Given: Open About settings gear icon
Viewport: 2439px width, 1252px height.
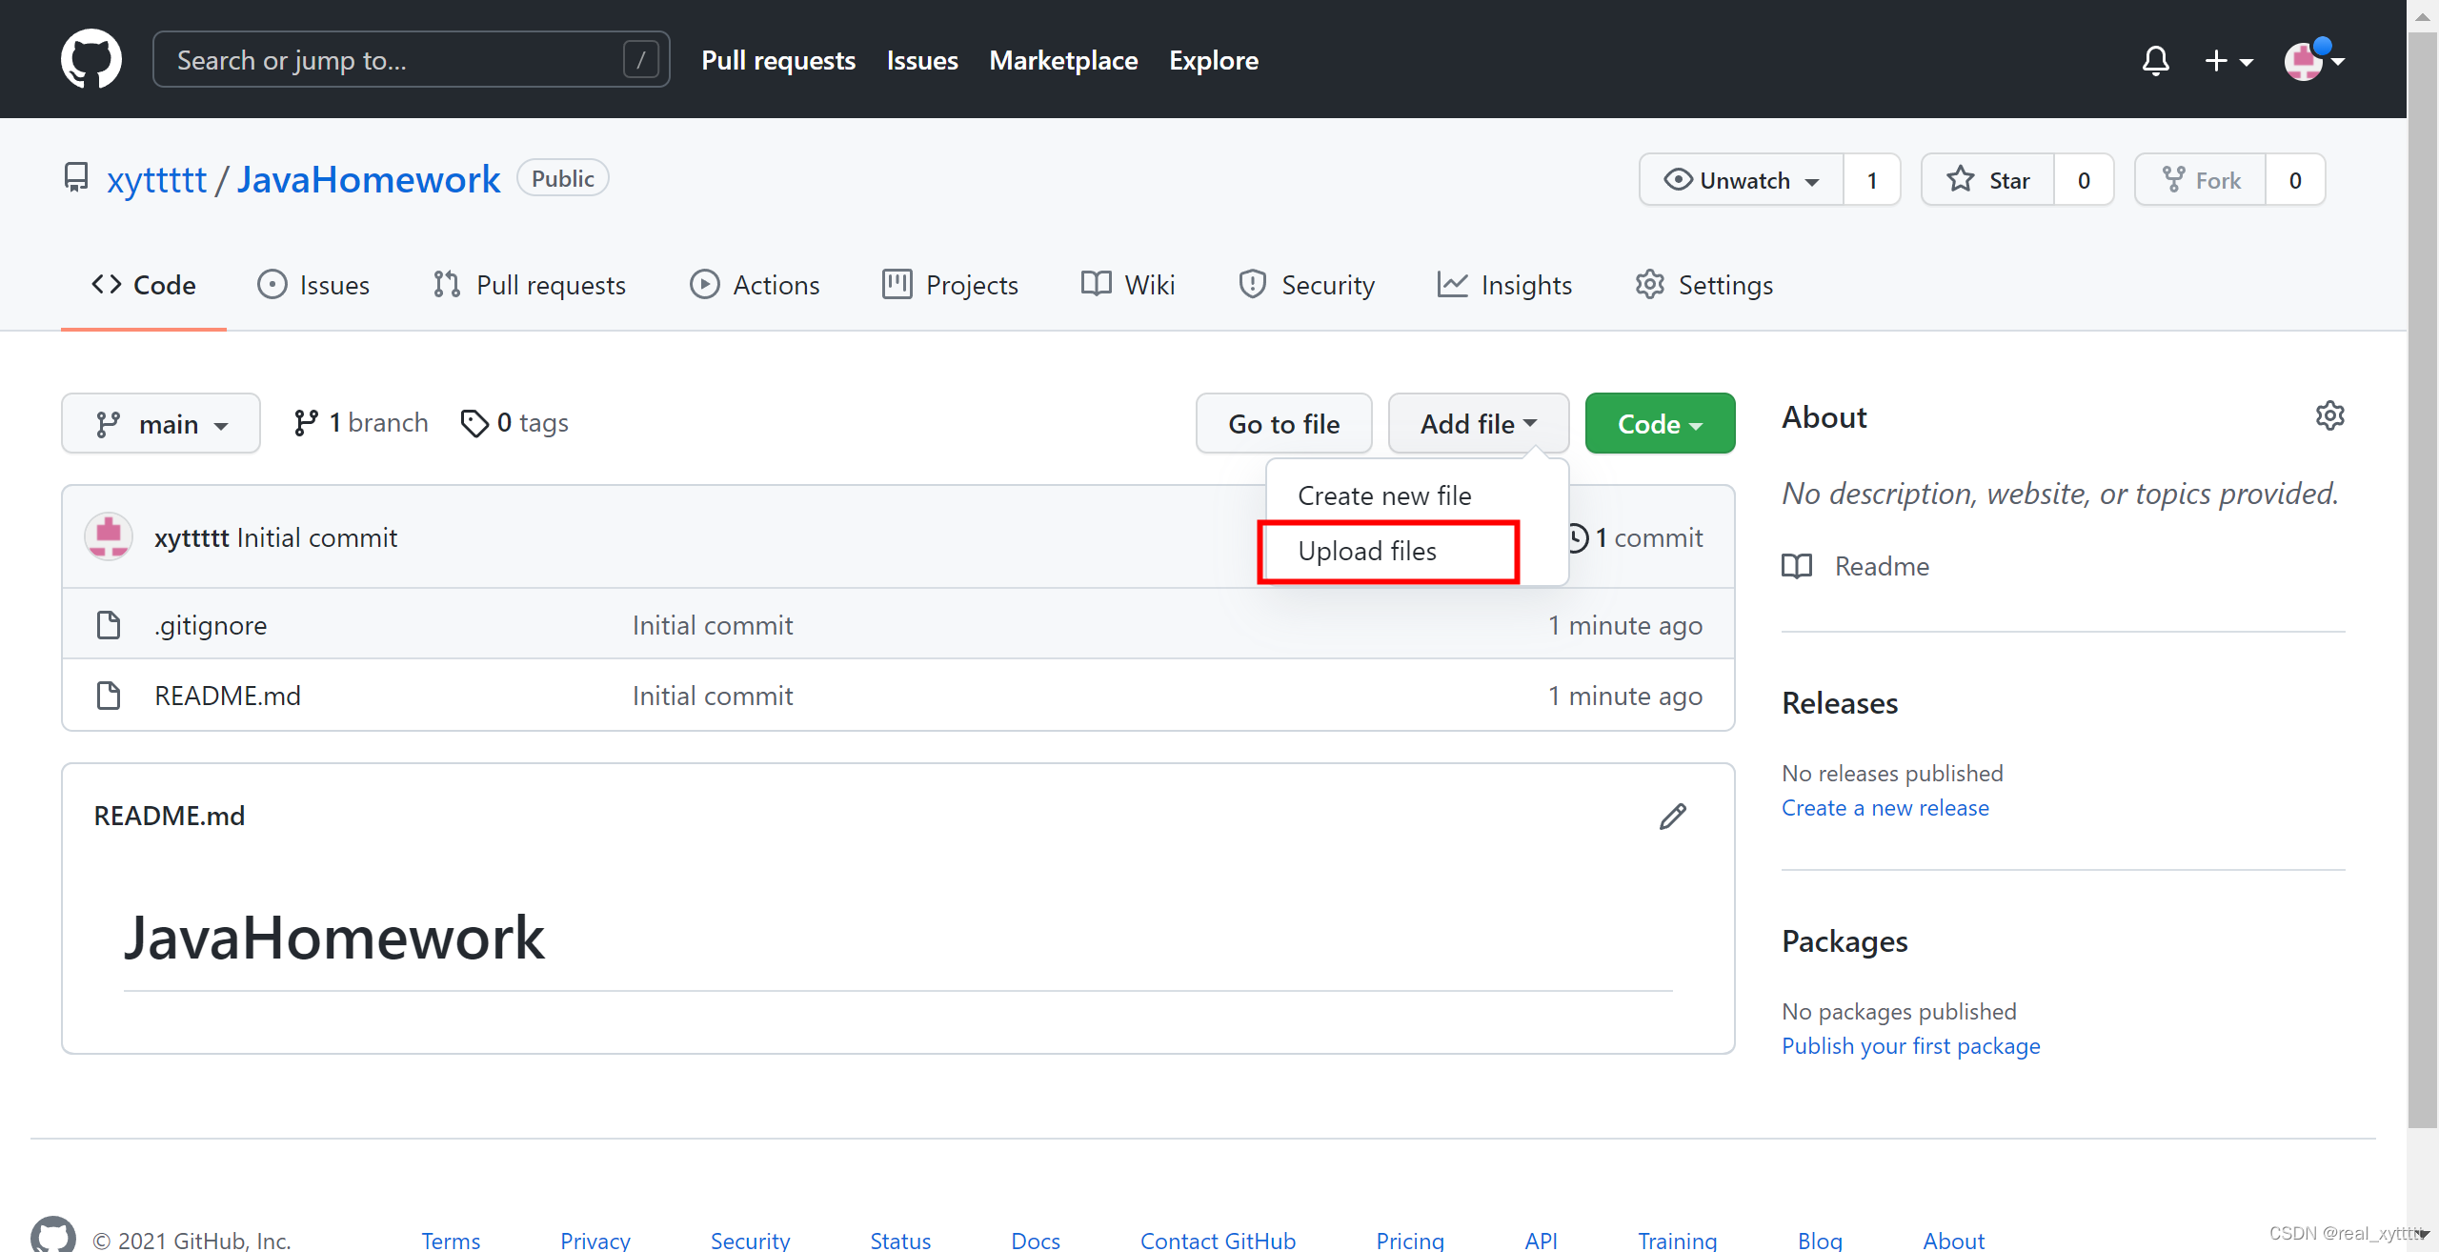Looking at the screenshot, I should (x=2329, y=415).
